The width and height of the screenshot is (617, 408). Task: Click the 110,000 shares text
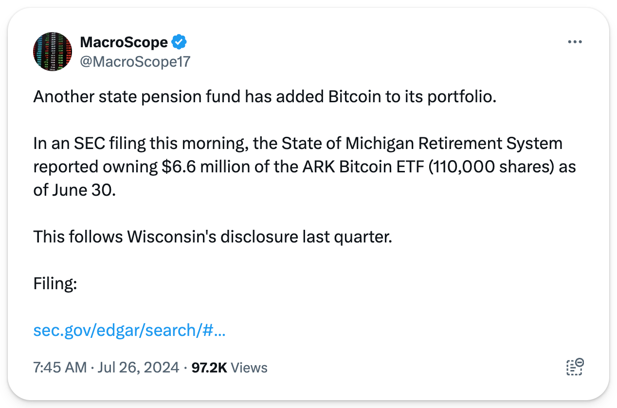[491, 167]
